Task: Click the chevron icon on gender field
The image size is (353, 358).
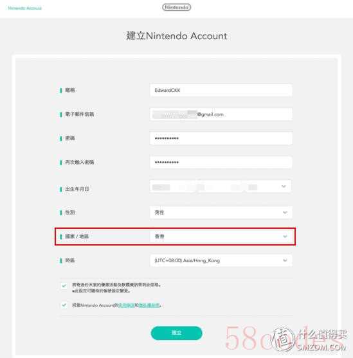Action: (285, 212)
